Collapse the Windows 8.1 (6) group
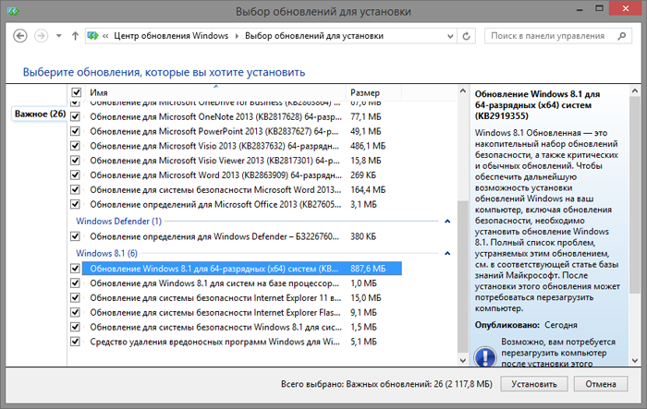Image resolution: width=647 pixels, height=409 pixels. pos(447,254)
